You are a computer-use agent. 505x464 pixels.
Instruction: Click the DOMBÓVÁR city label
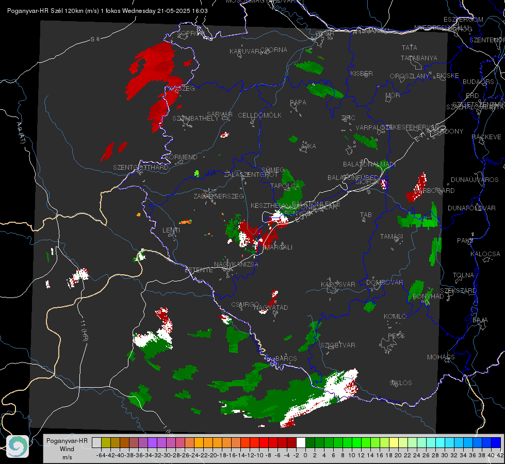pyautogui.click(x=384, y=283)
